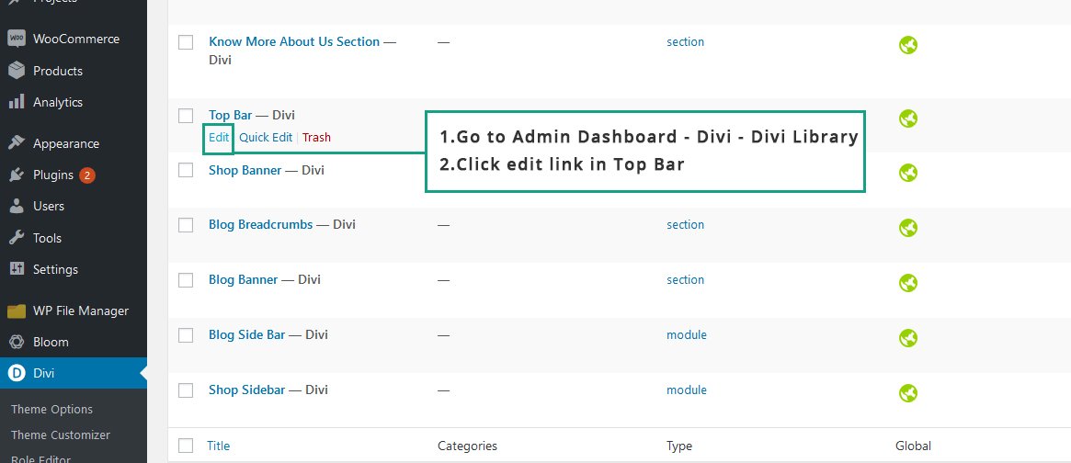Click the Divi D logo icon
This screenshot has height=463, width=1071.
17,373
